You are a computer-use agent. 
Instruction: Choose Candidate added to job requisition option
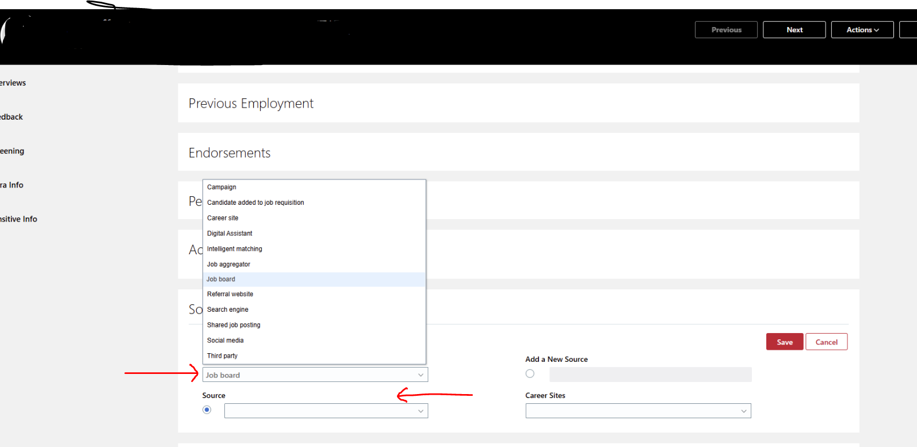click(314, 203)
